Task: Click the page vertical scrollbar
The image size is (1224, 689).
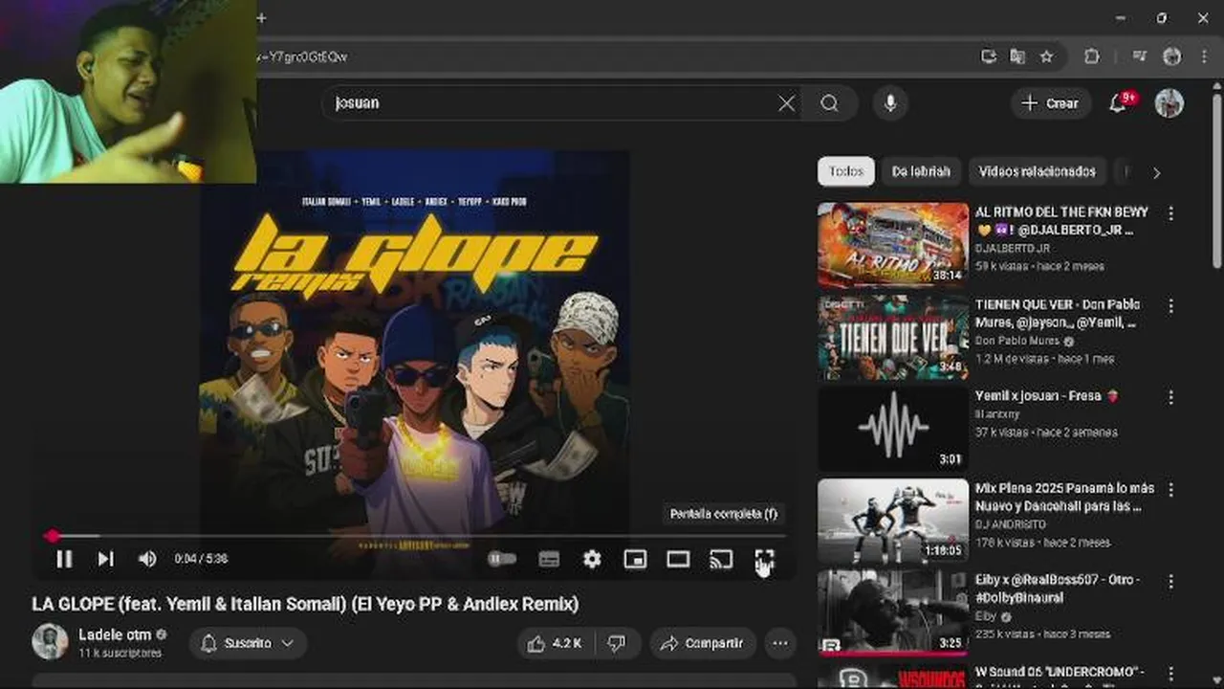Action: coord(1217,182)
